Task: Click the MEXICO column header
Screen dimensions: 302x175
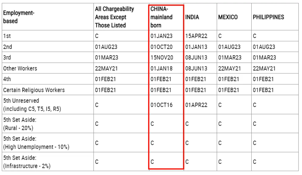Action: coord(228,17)
